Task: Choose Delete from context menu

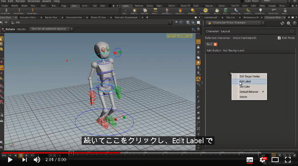Action: [x=249, y=97]
